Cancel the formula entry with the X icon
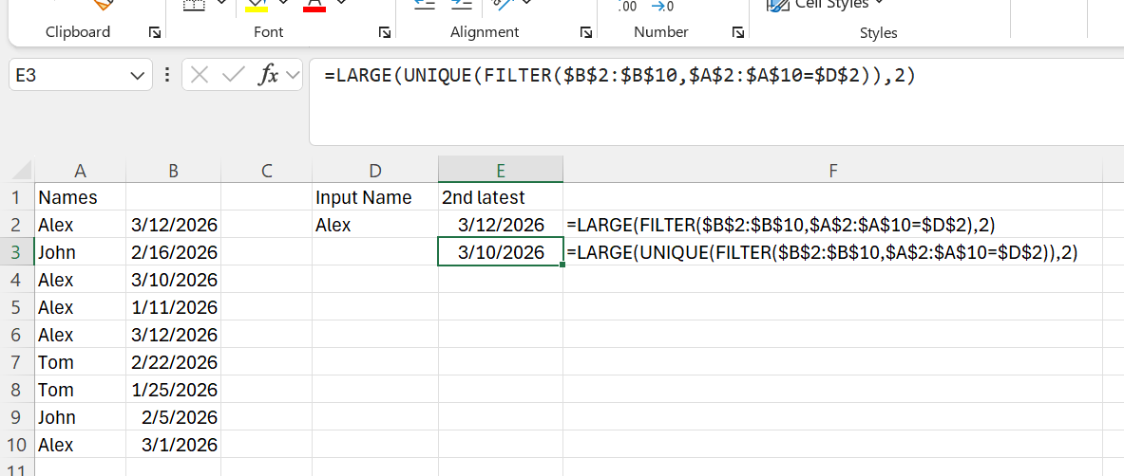This screenshot has width=1124, height=476. click(200, 75)
